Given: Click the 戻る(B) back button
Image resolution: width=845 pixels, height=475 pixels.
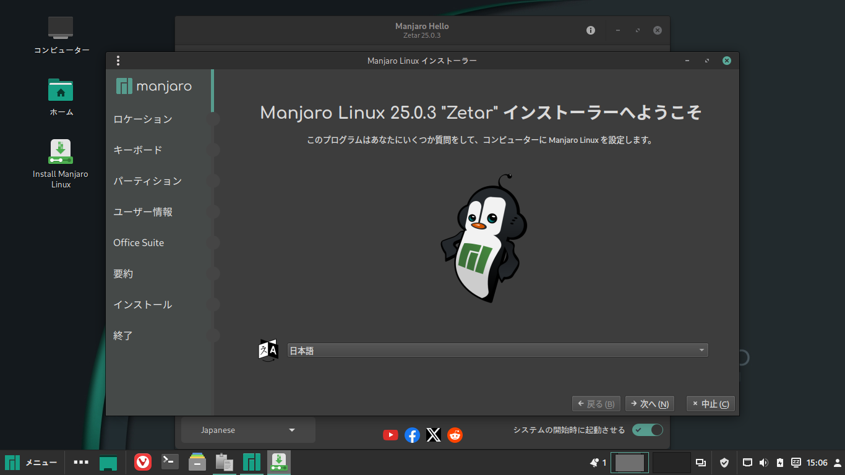Looking at the screenshot, I should [x=597, y=404].
